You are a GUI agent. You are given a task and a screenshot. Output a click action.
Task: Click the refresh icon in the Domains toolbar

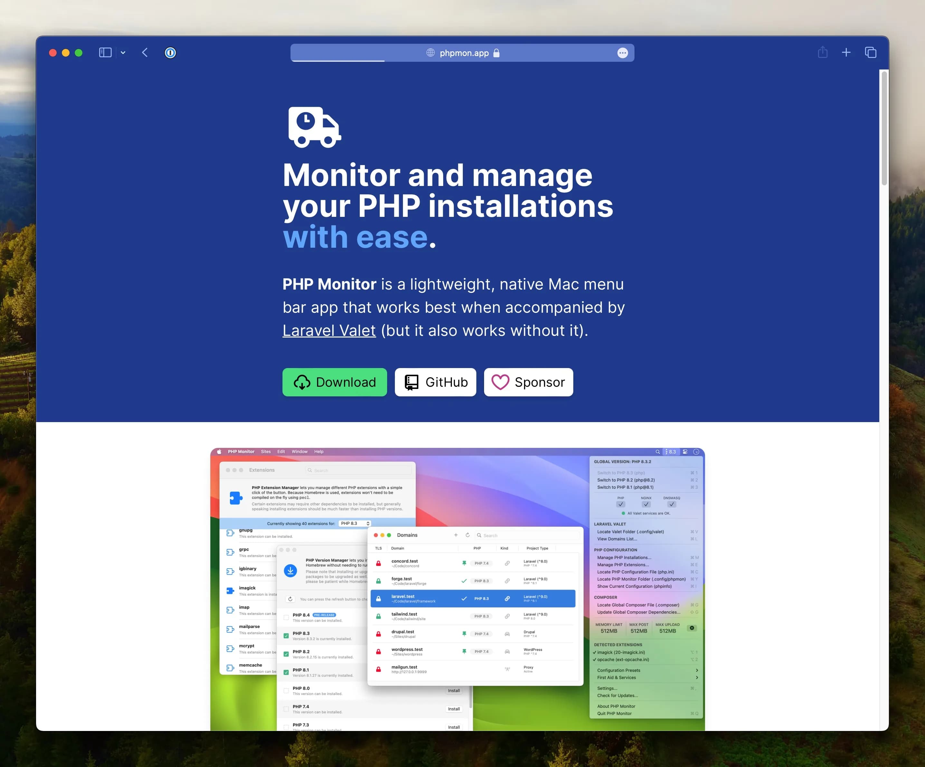point(468,535)
